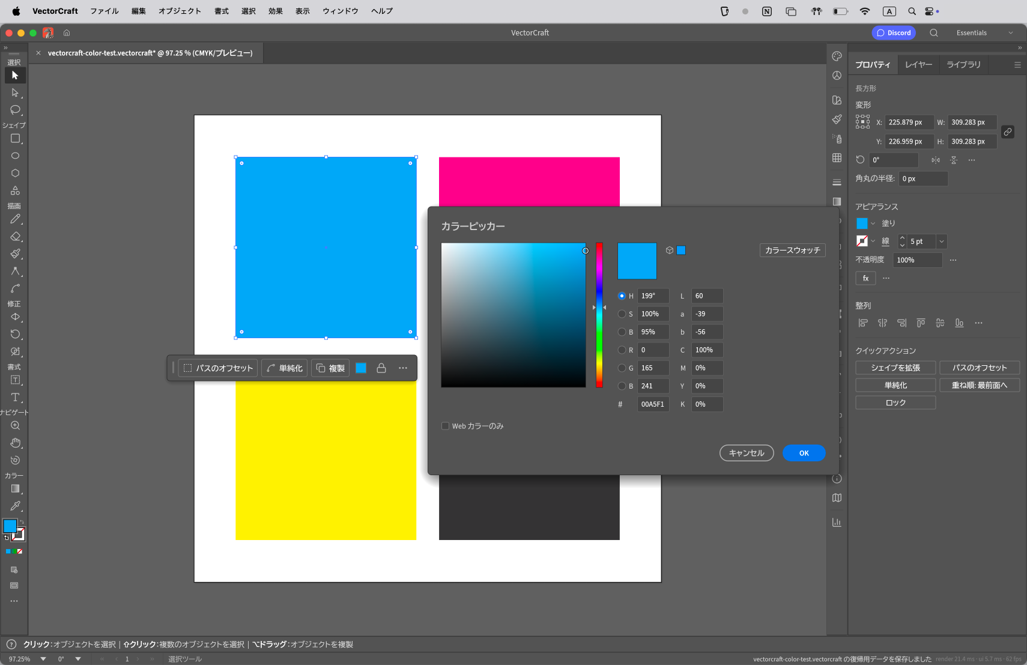Image resolution: width=1027 pixels, height=665 pixels.
Task: Click the fill color swatch in Appearance
Action: point(862,223)
